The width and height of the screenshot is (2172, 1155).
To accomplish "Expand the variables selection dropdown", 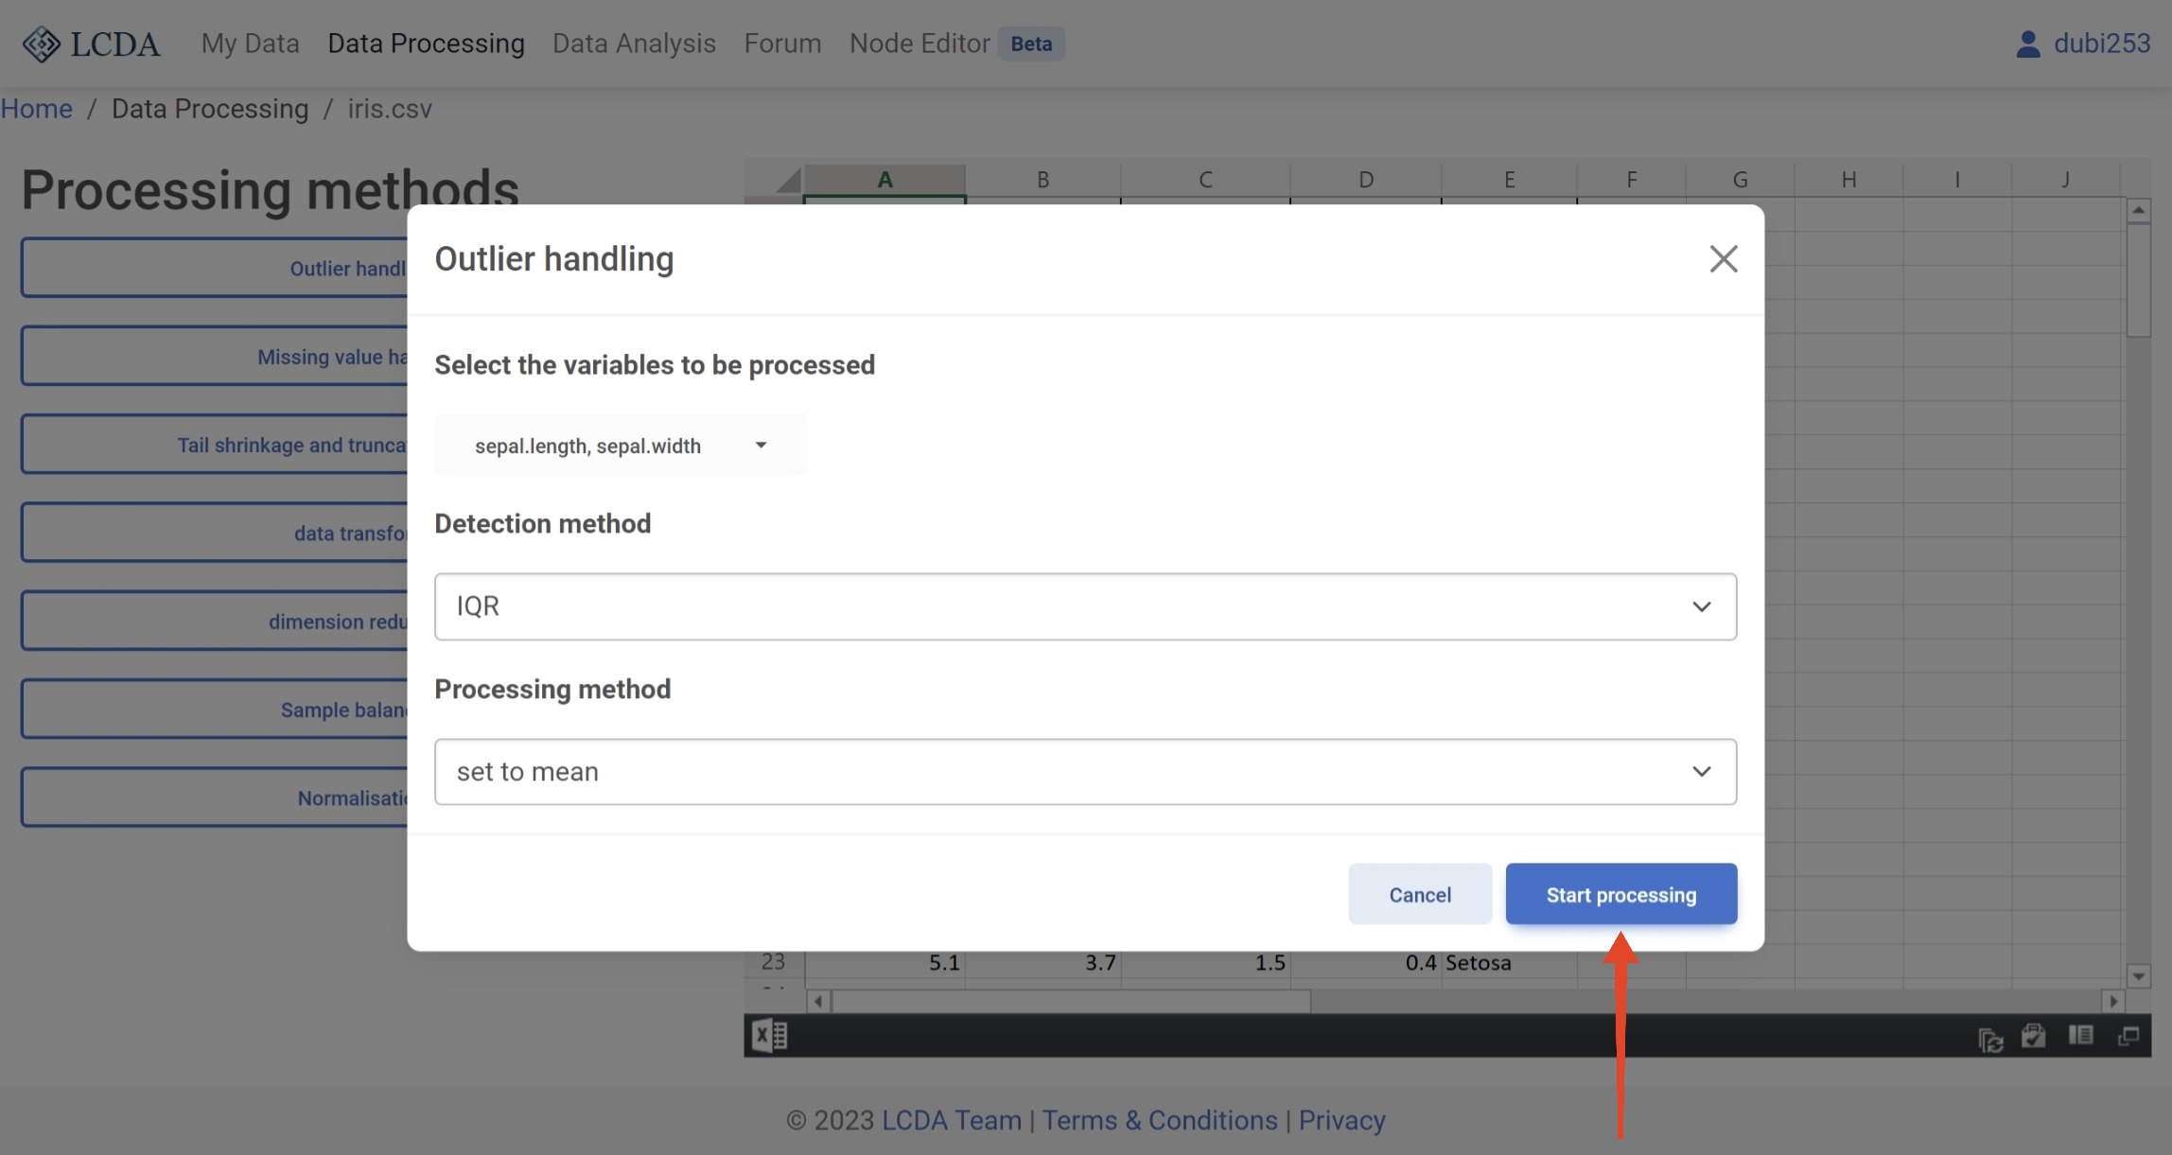I will click(621, 446).
